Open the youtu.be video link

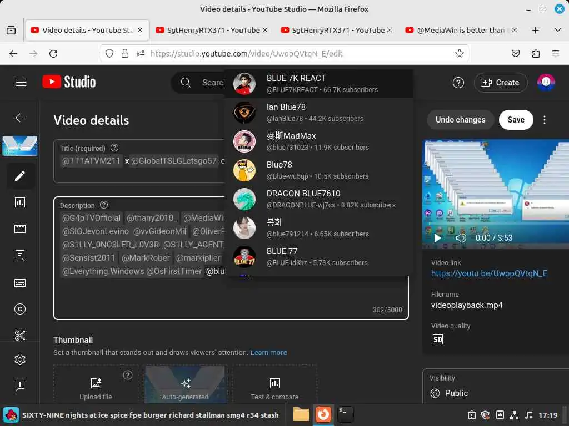pyautogui.click(x=489, y=273)
